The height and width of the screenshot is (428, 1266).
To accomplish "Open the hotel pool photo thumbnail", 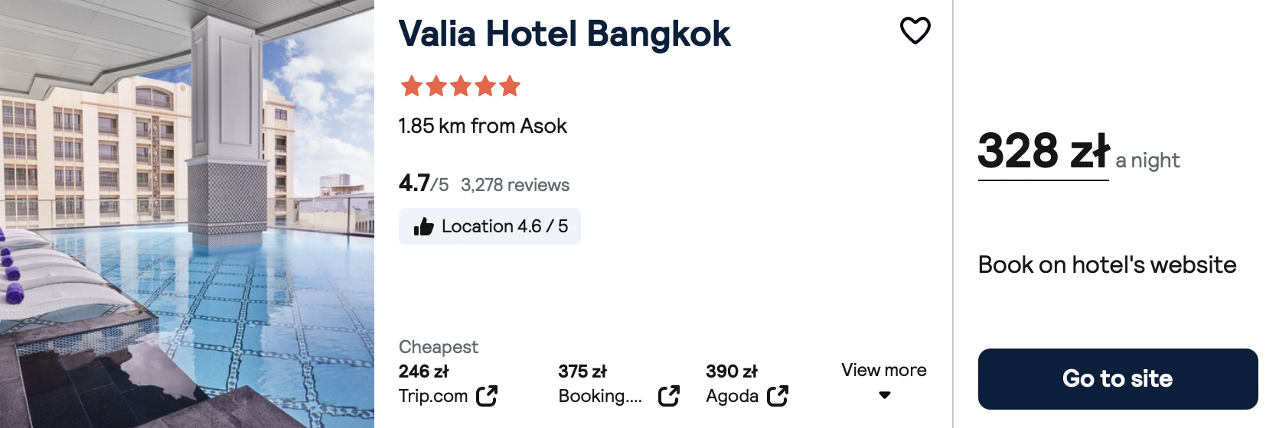I will pyautogui.click(x=187, y=214).
